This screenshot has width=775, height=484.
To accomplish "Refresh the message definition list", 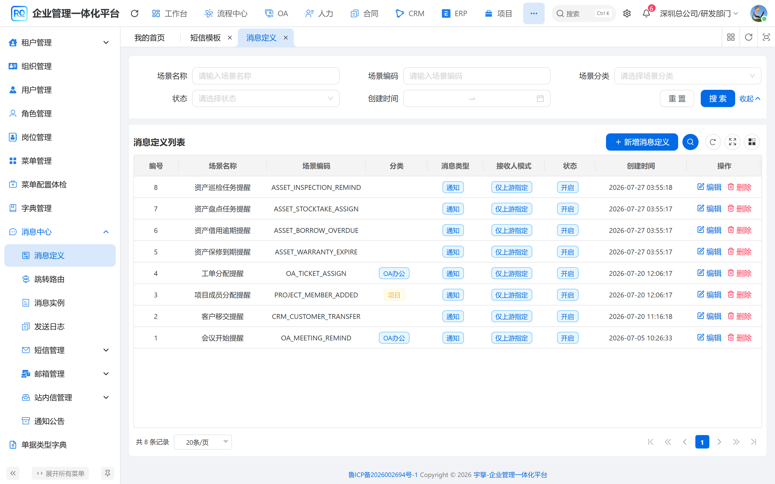I will pyautogui.click(x=713, y=142).
